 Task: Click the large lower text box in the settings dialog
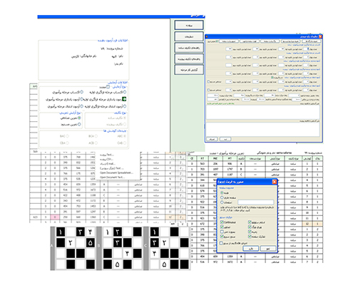coord(262,130)
